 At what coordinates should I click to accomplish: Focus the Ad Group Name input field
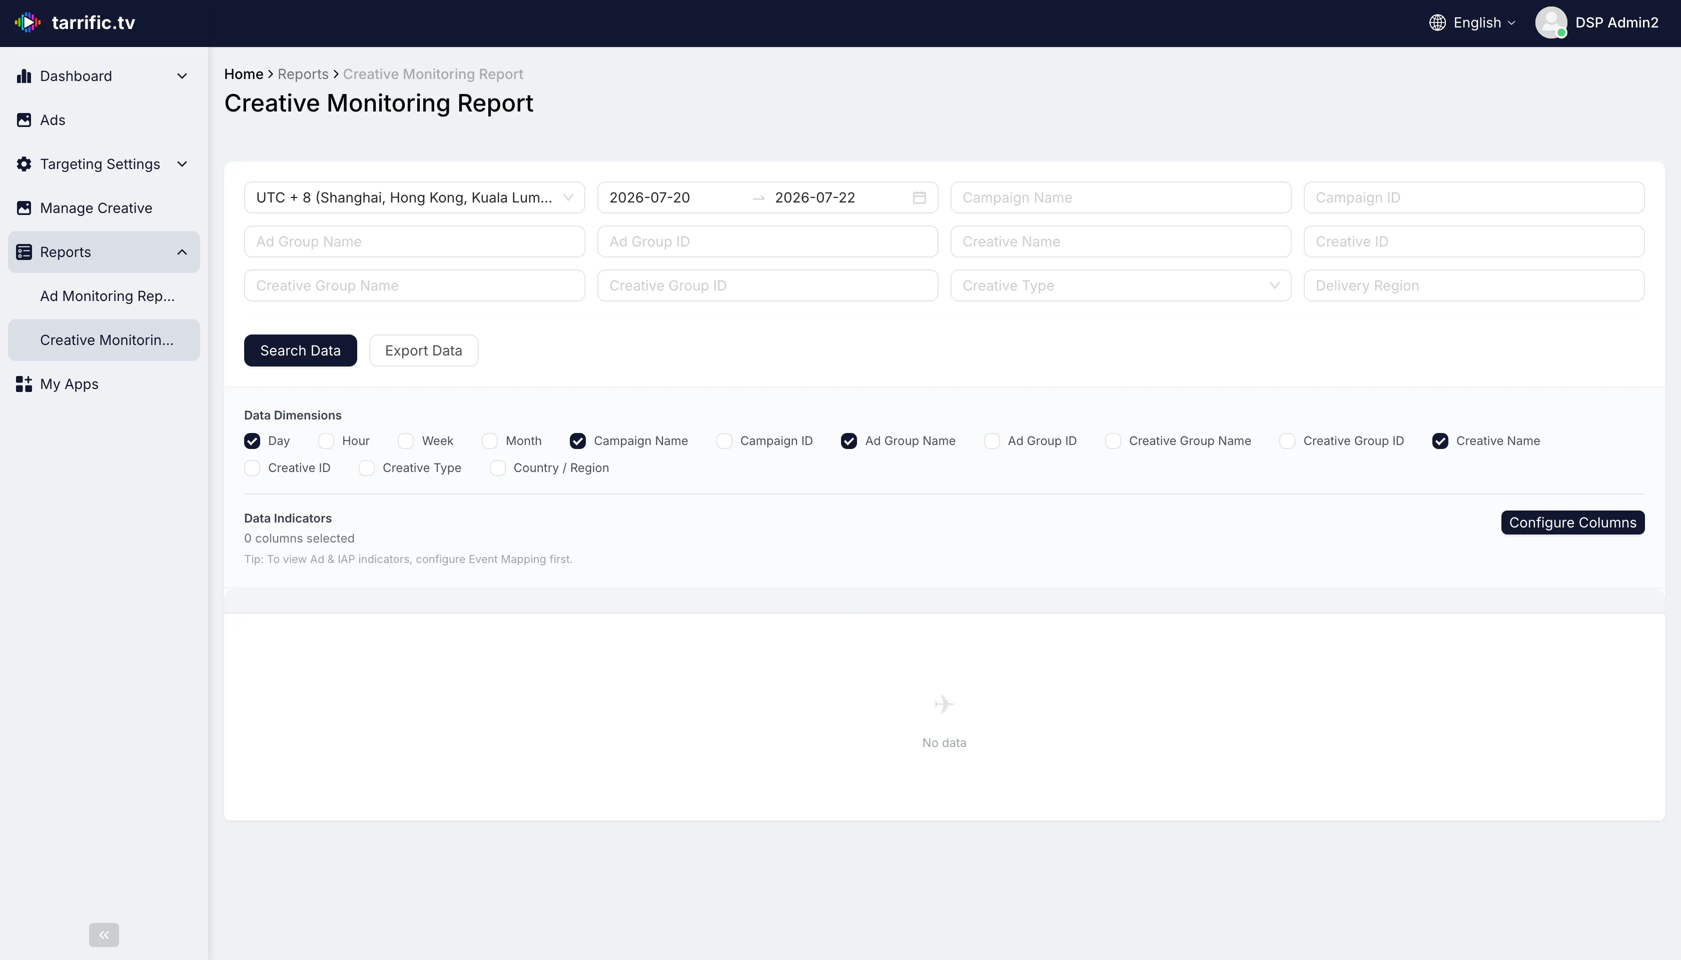[x=414, y=241]
